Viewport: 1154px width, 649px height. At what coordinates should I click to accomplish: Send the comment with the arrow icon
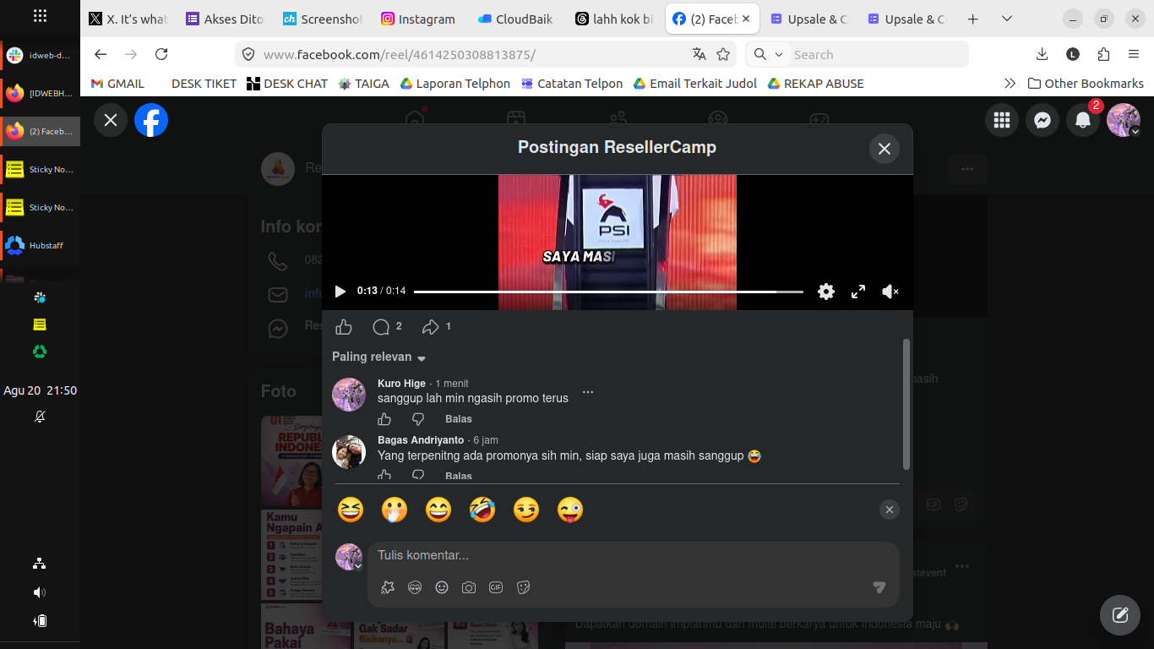click(x=879, y=587)
